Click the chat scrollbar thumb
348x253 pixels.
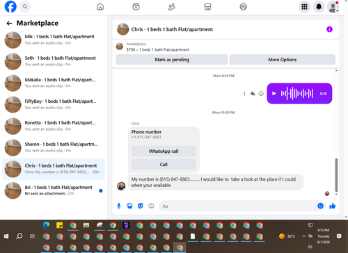coord(336,175)
